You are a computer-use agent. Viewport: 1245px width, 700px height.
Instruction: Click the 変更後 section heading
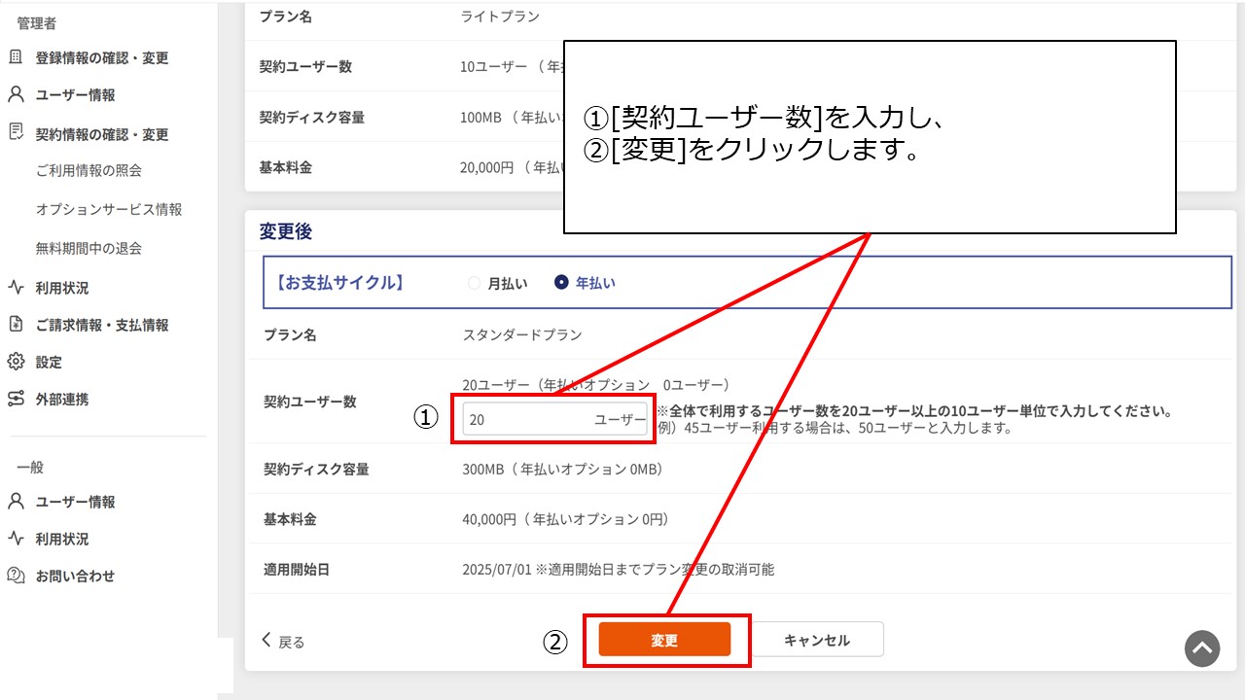(285, 231)
